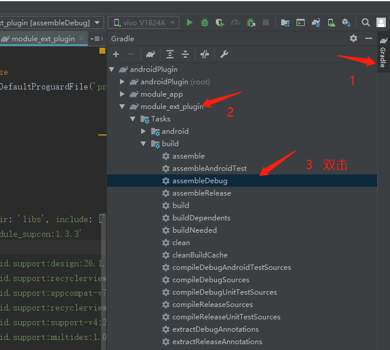Run with coverage shield icon

[x=220, y=22]
